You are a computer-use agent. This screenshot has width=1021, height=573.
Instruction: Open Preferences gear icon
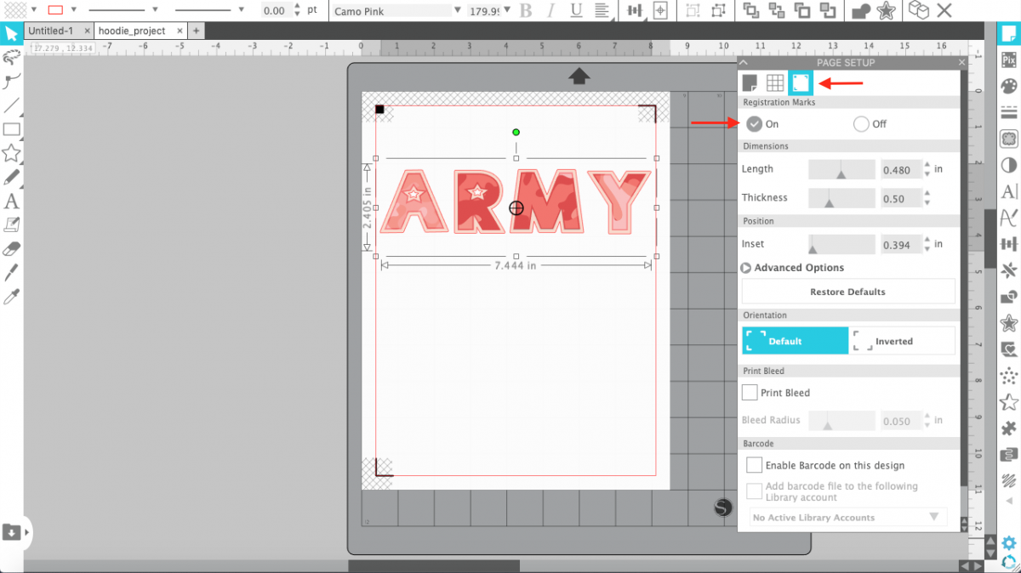pyautogui.click(x=1009, y=543)
